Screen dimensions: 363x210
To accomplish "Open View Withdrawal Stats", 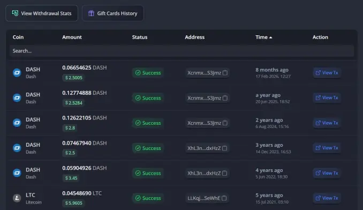I will click(42, 13).
